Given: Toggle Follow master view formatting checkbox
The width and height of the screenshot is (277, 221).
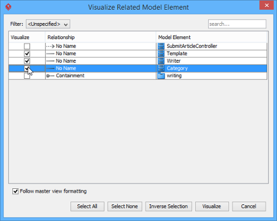Looking at the screenshot, I should (x=15, y=191).
